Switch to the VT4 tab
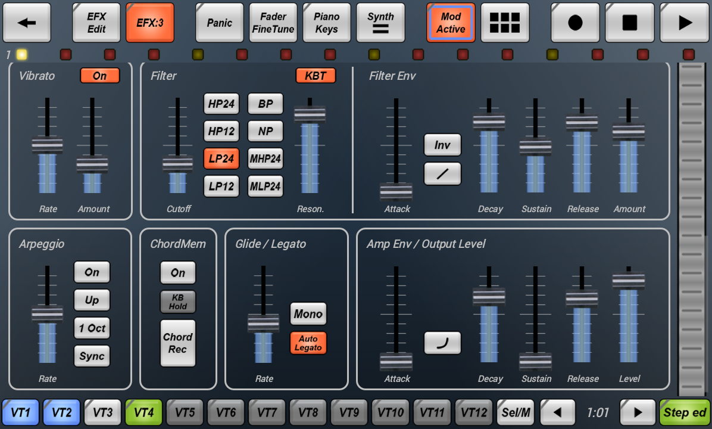This screenshot has width=712, height=429. (143, 412)
